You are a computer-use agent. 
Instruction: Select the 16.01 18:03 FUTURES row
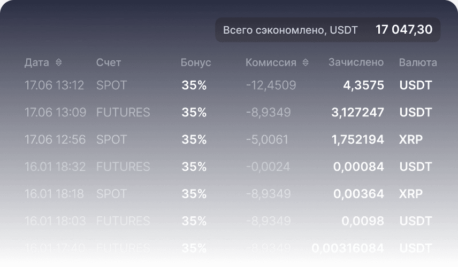pyautogui.click(x=228, y=221)
